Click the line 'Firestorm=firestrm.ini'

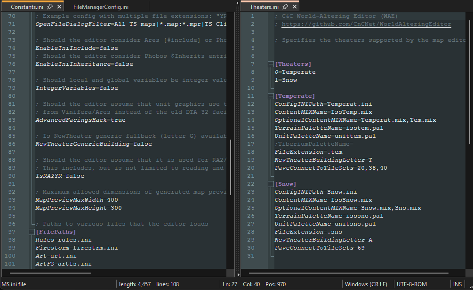(77, 248)
